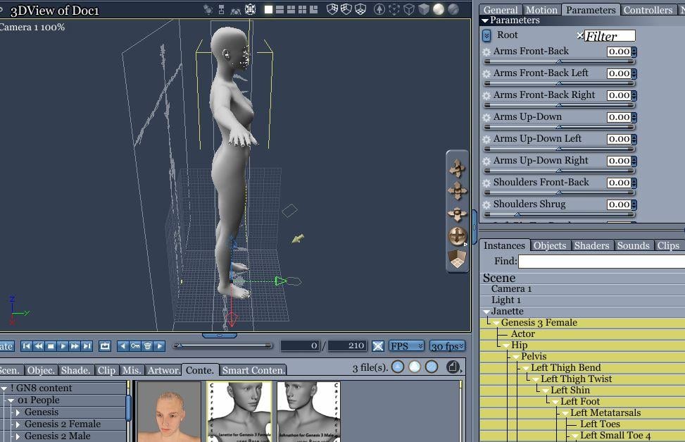This screenshot has height=442, width=685.
Task: Toggle the loop playback button
Action: tap(105, 345)
